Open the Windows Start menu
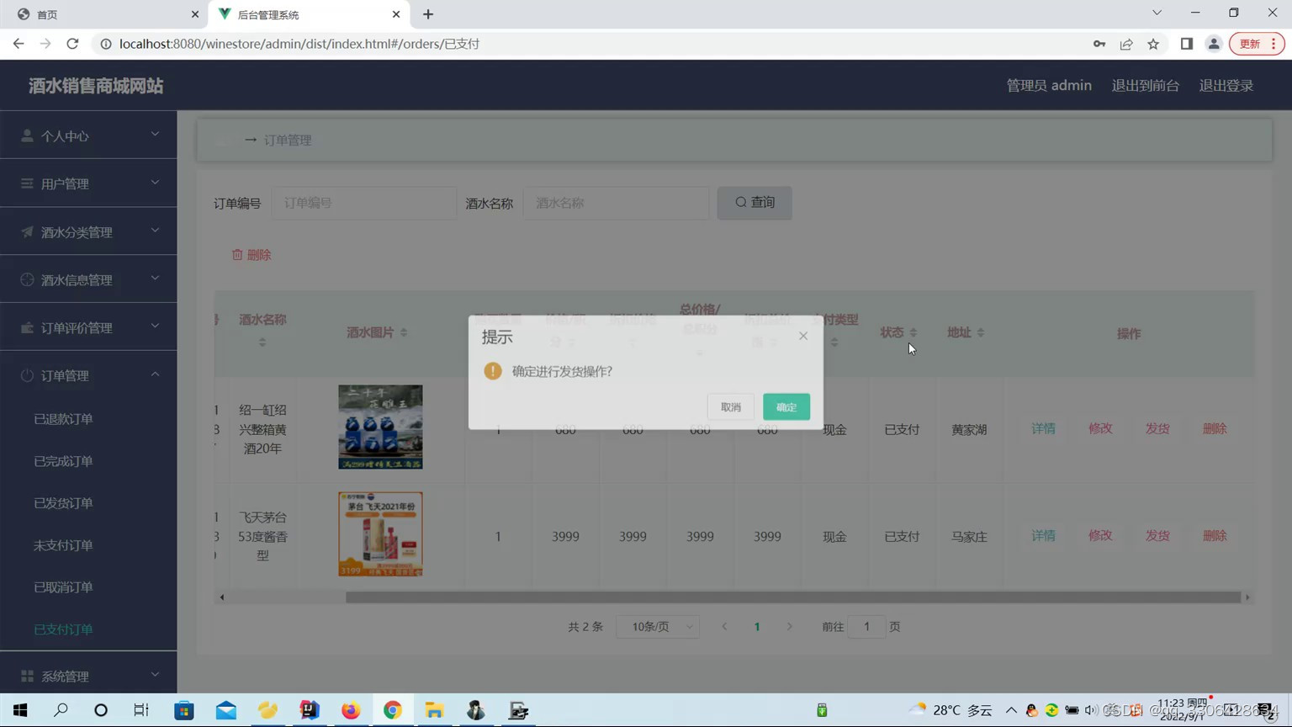Screen dimensions: 1292x727 click(x=20, y=710)
